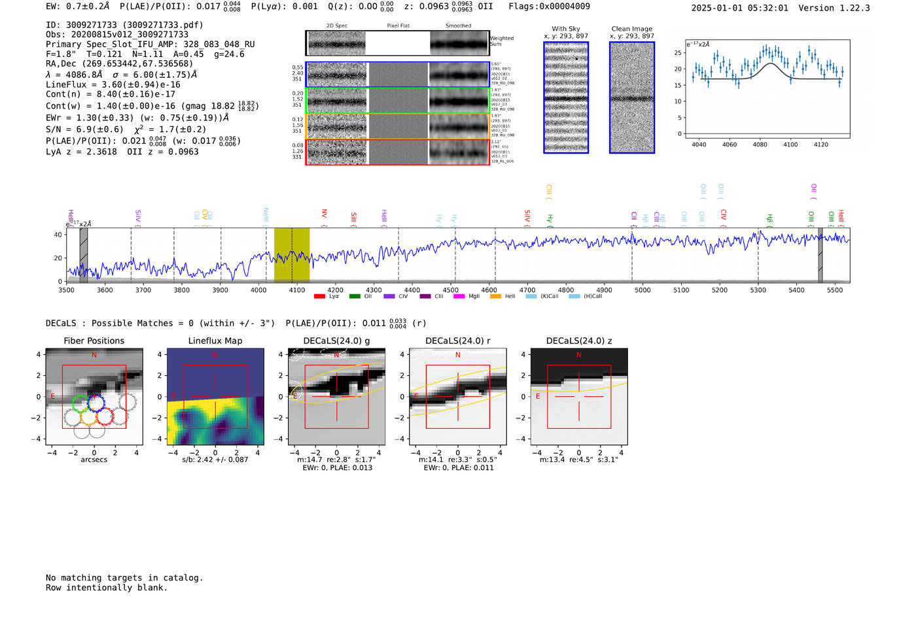Click the With Sky image

[566, 97]
